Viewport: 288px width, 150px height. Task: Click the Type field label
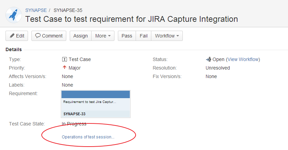[x=15, y=59]
